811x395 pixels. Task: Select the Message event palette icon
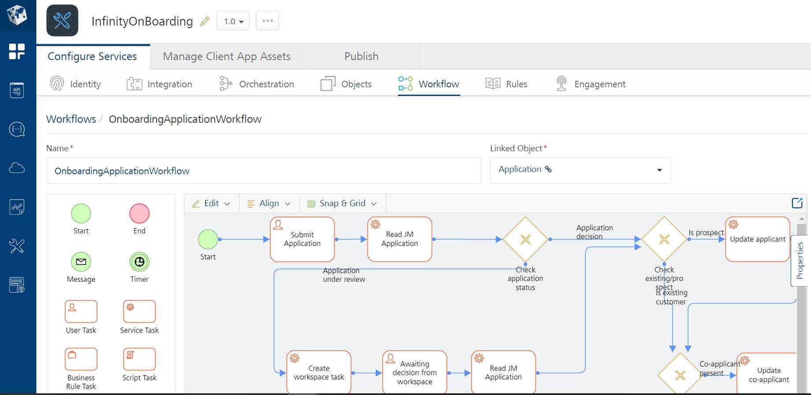tap(81, 262)
